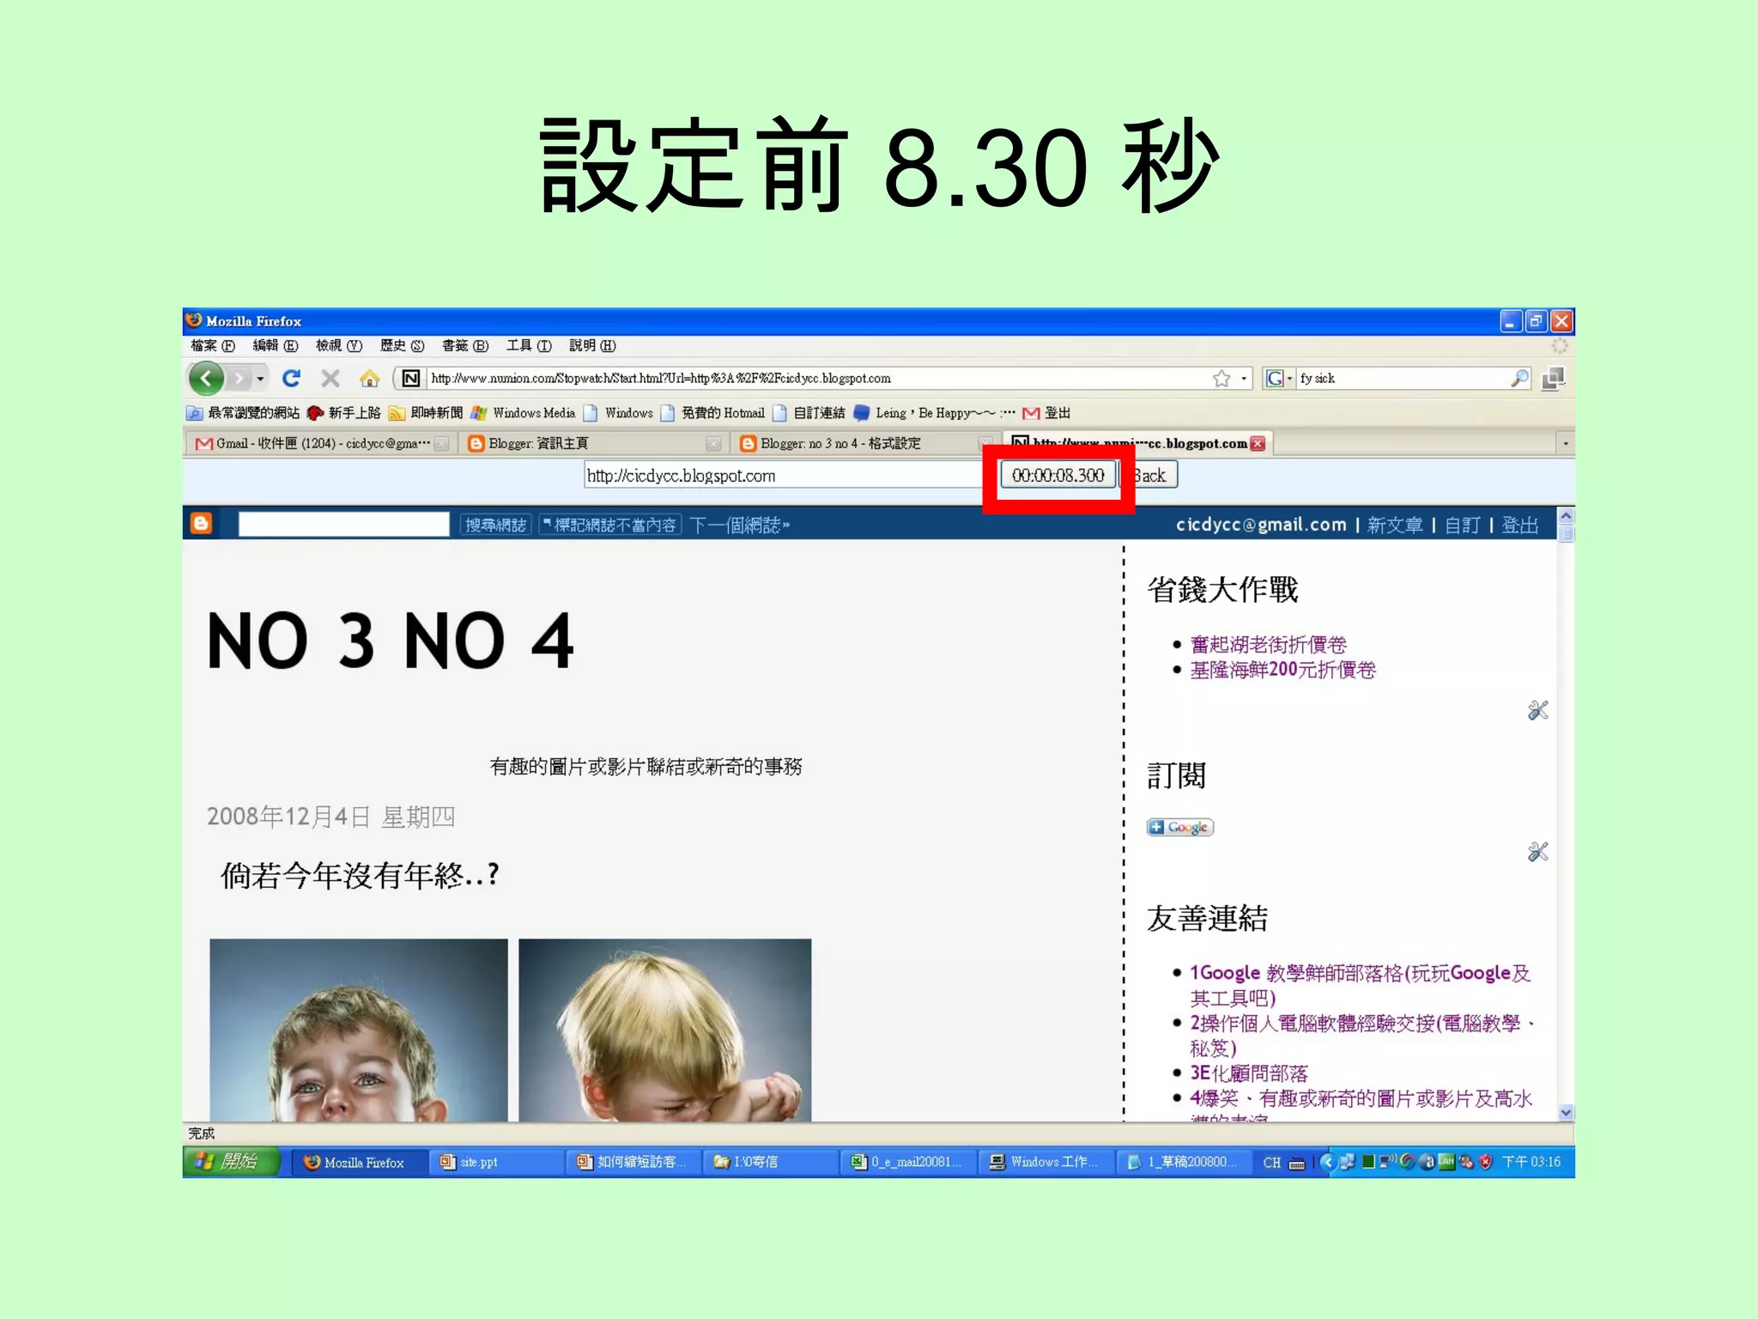Open the 自訂連結 bookmark

(809, 413)
